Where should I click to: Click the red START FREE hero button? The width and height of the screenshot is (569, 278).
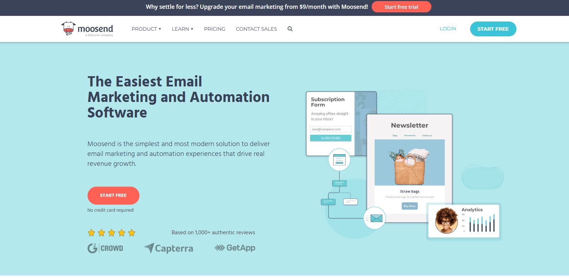[113, 195]
